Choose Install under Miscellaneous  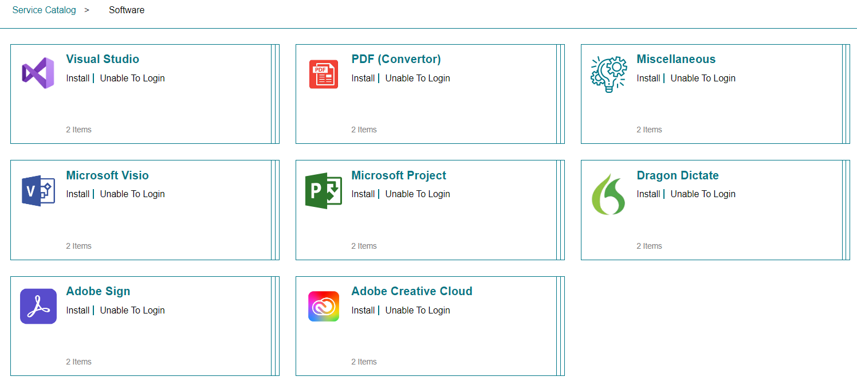648,78
